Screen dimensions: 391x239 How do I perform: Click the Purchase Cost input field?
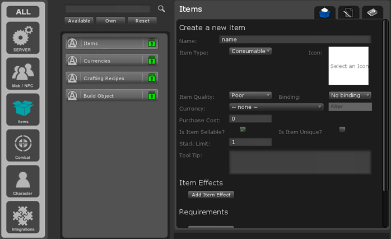click(250, 119)
